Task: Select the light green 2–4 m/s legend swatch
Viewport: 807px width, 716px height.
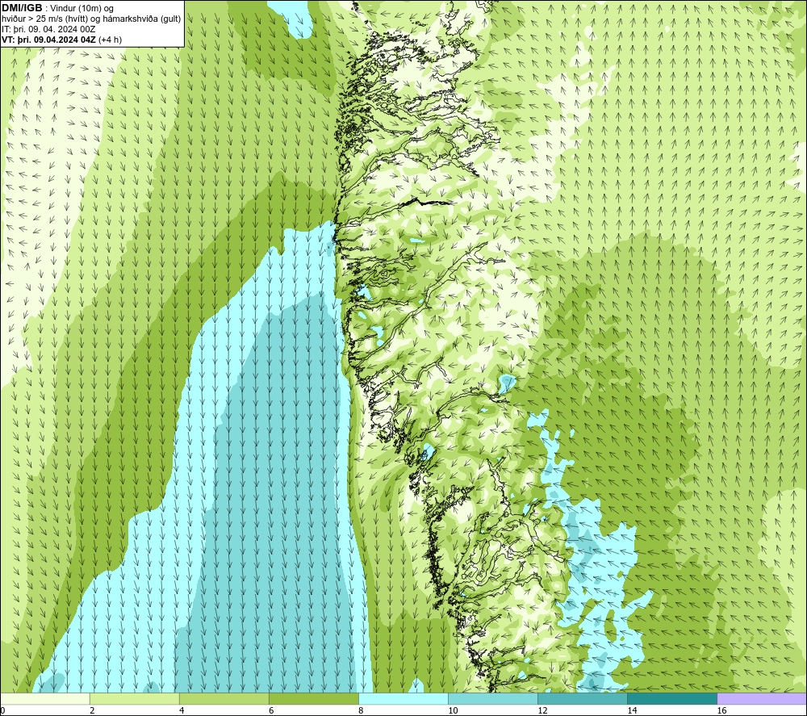Action: point(134,698)
